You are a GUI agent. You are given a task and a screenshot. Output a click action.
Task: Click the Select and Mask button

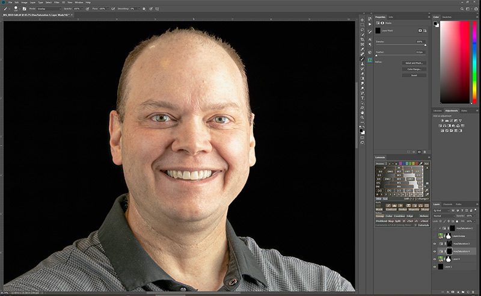[x=414, y=63]
